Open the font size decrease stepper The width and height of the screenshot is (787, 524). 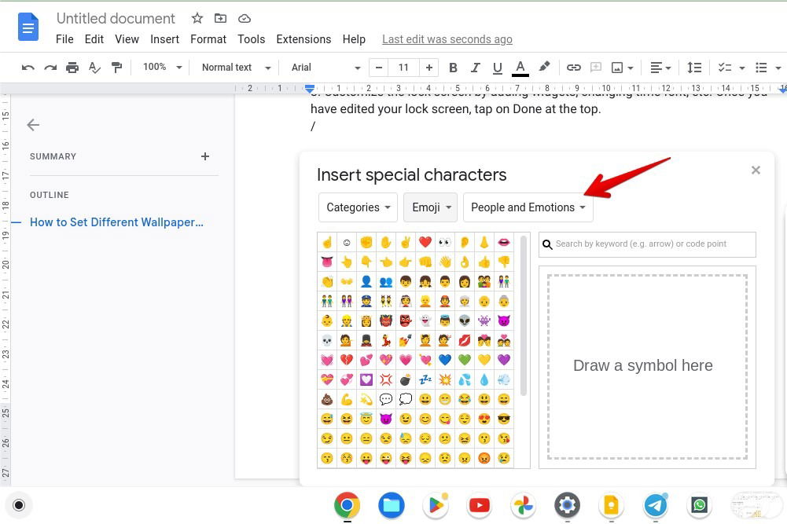click(x=378, y=68)
